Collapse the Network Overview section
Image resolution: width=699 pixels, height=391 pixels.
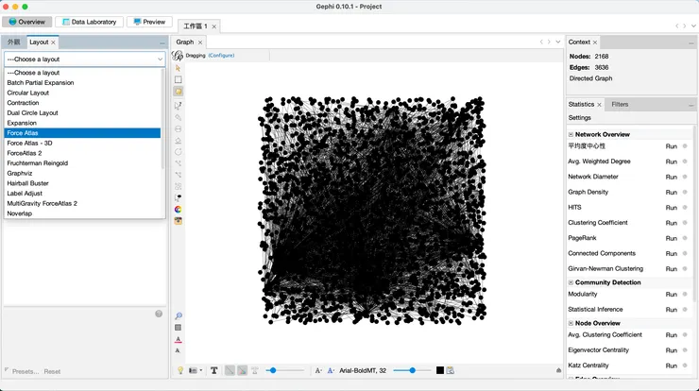pos(571,134)
